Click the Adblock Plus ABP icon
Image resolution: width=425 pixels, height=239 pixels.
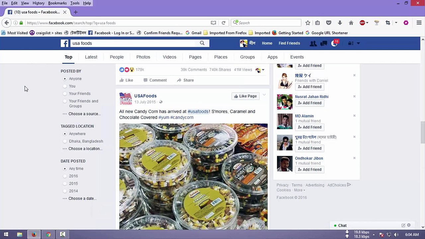click(x=362, y=23)
